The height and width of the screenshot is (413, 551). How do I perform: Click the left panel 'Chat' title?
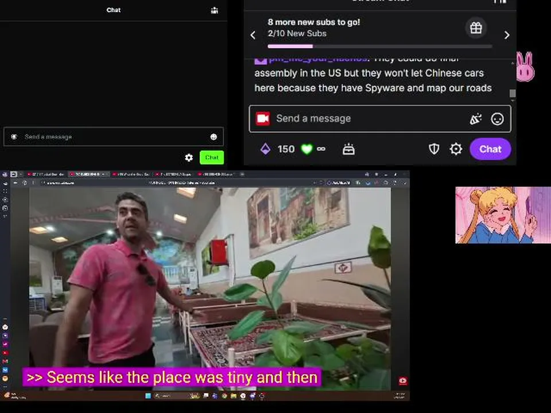tap(114, 10)
